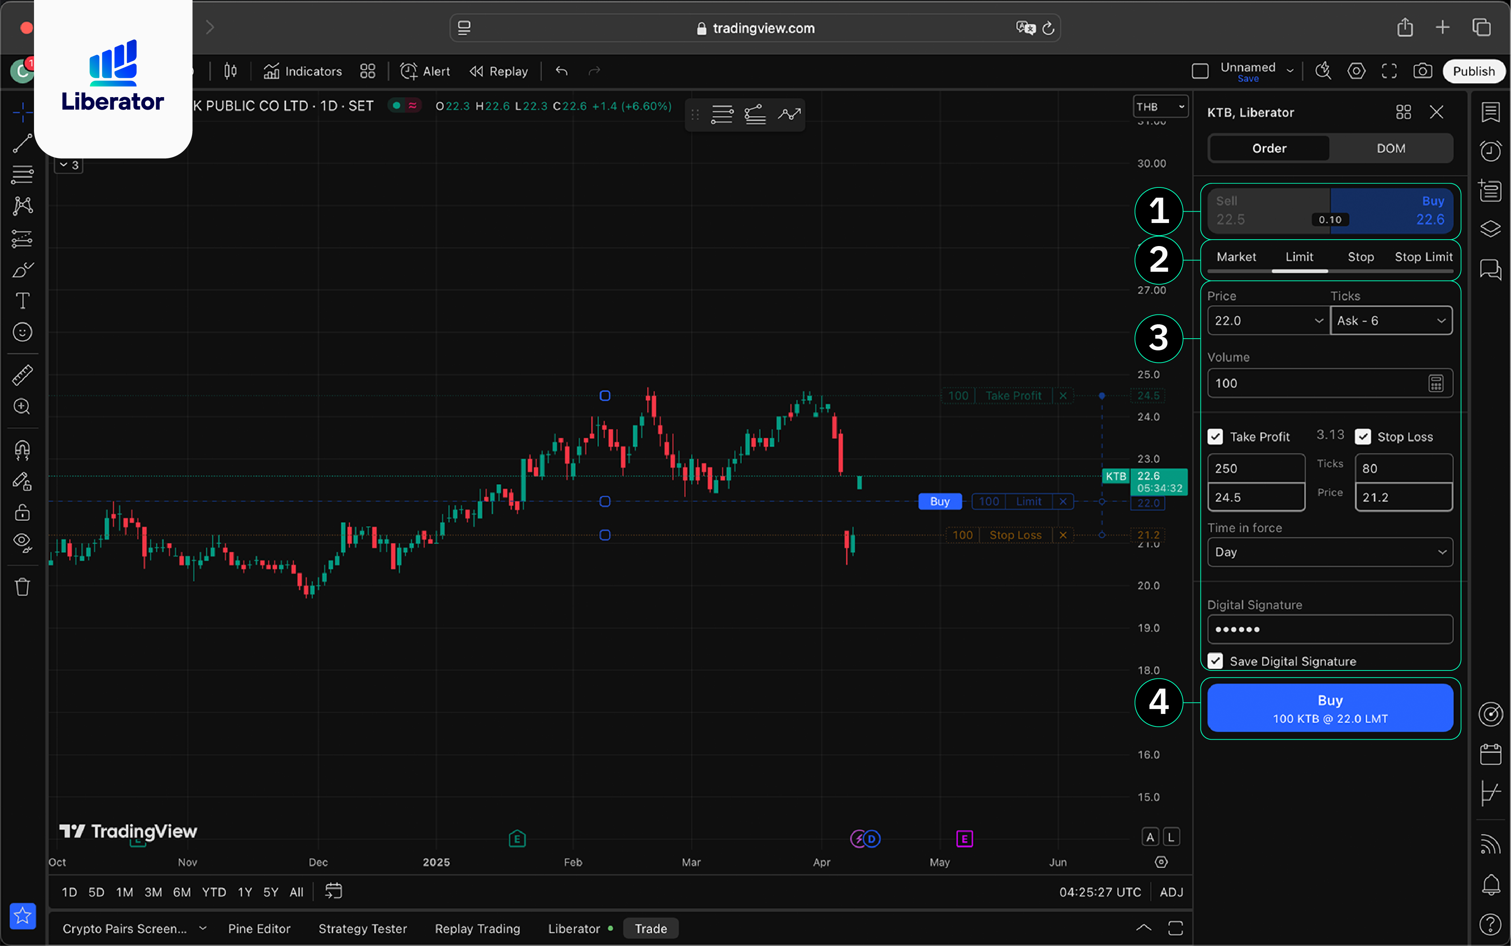Image resolution: width=1511 pixels, height=946 pixels.
Task: Select Stop Limit order type
Action: (1423, 257)
